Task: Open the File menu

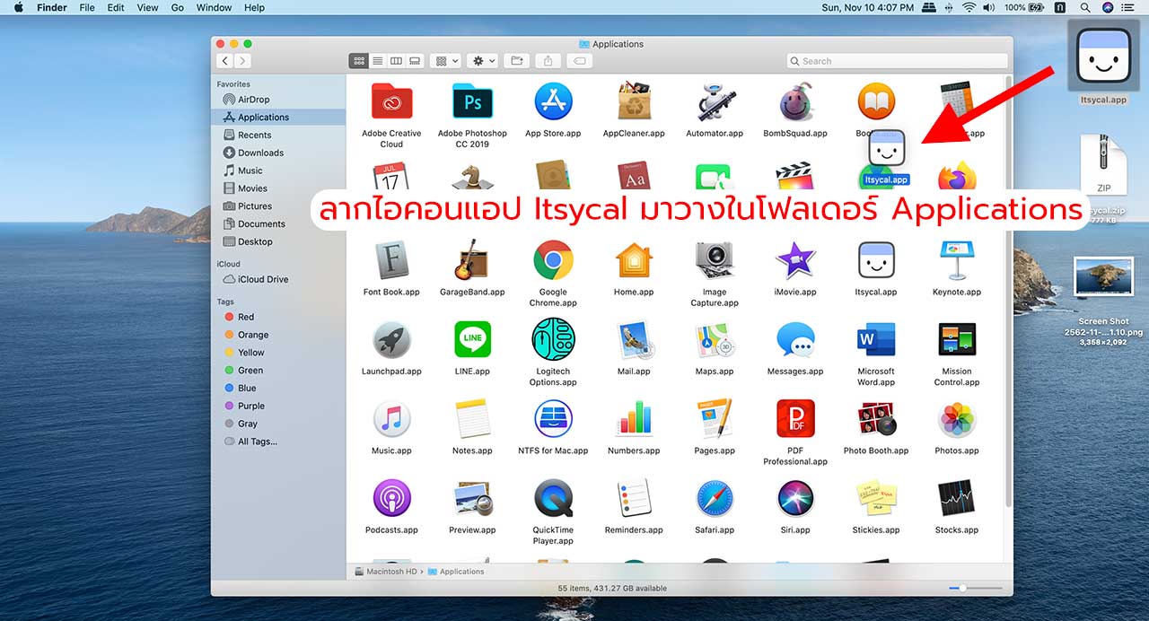Action: [87, 7]
